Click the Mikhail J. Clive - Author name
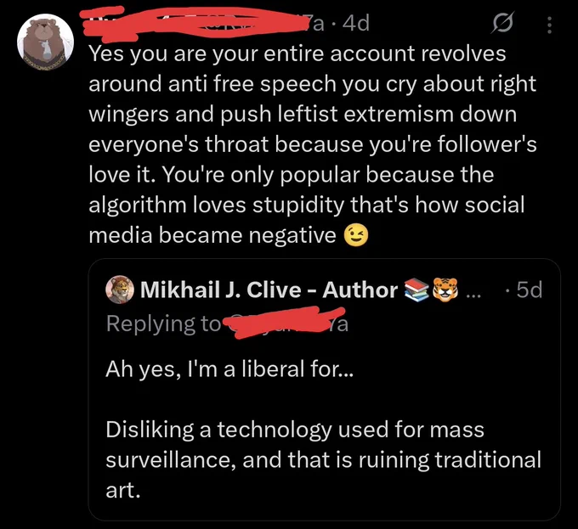Viewport: 578px width, 529px height. pos(269,290)
